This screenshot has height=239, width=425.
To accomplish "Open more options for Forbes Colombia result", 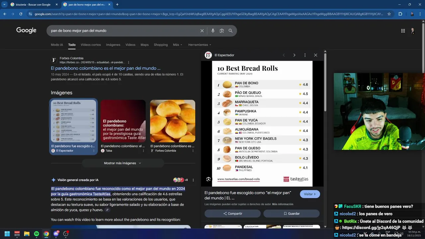I will tap(128, 62).
